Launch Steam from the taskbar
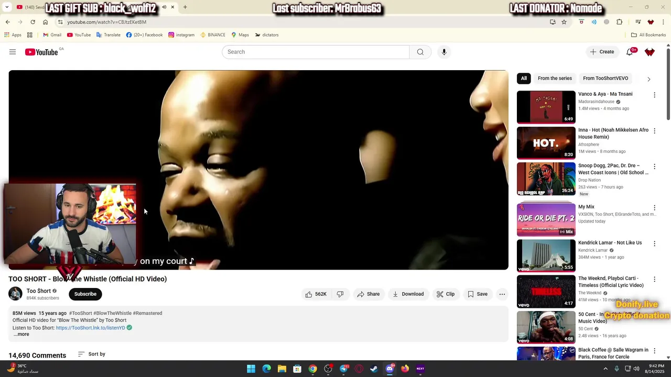 [x=374, y=369]
